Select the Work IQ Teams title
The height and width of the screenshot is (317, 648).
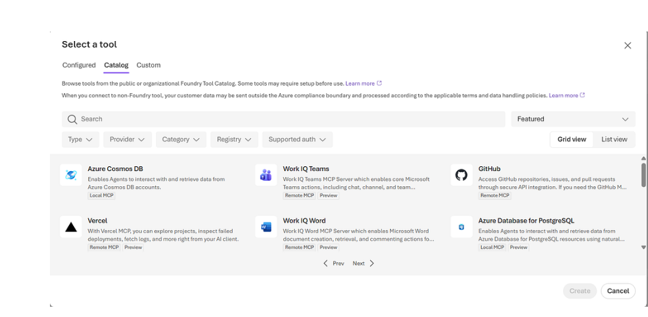tap(306, 168)
